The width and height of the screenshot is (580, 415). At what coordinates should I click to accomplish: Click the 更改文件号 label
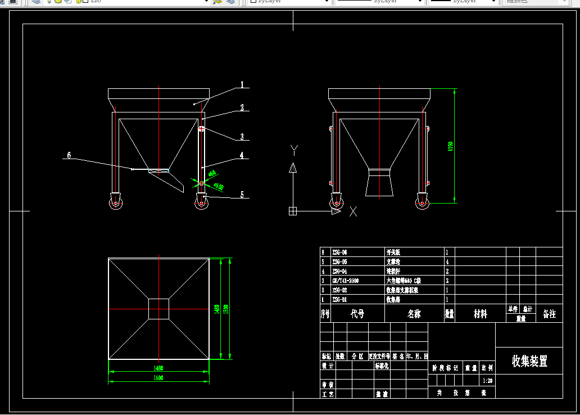tap(379, 356)
